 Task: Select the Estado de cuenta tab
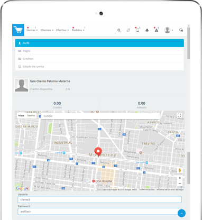click(99, 67)
